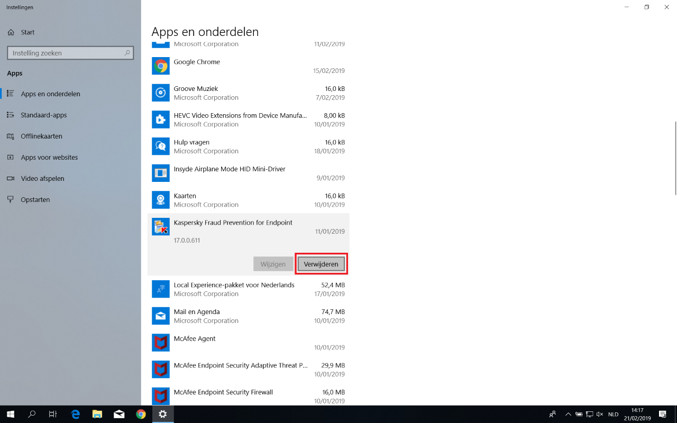Click Kaspersky version 17.0.0.611 text

tap(187, 241)
